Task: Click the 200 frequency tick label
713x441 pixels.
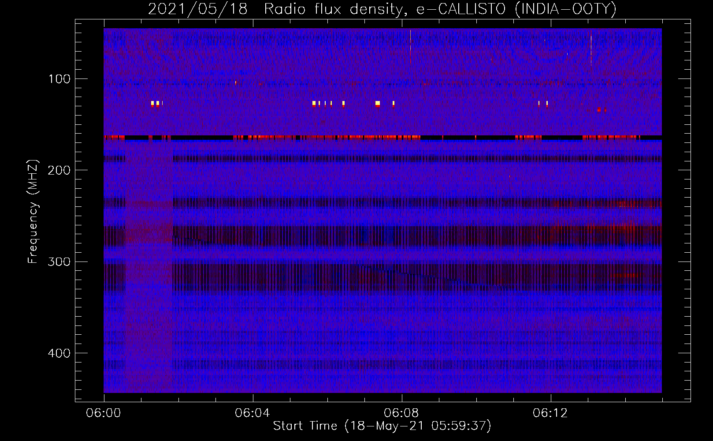Action: pos(59,170)
